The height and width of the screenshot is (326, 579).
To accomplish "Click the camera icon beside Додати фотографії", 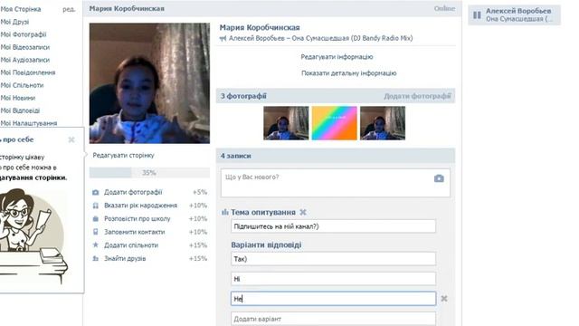I will 96,192.
